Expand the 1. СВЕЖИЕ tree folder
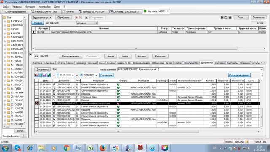270x152 pixels. pyautogui.click(x=5, y=22)
